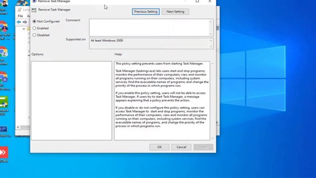
Task: Close the Remove Task Manager dialog window
Action: pos(210,1)
